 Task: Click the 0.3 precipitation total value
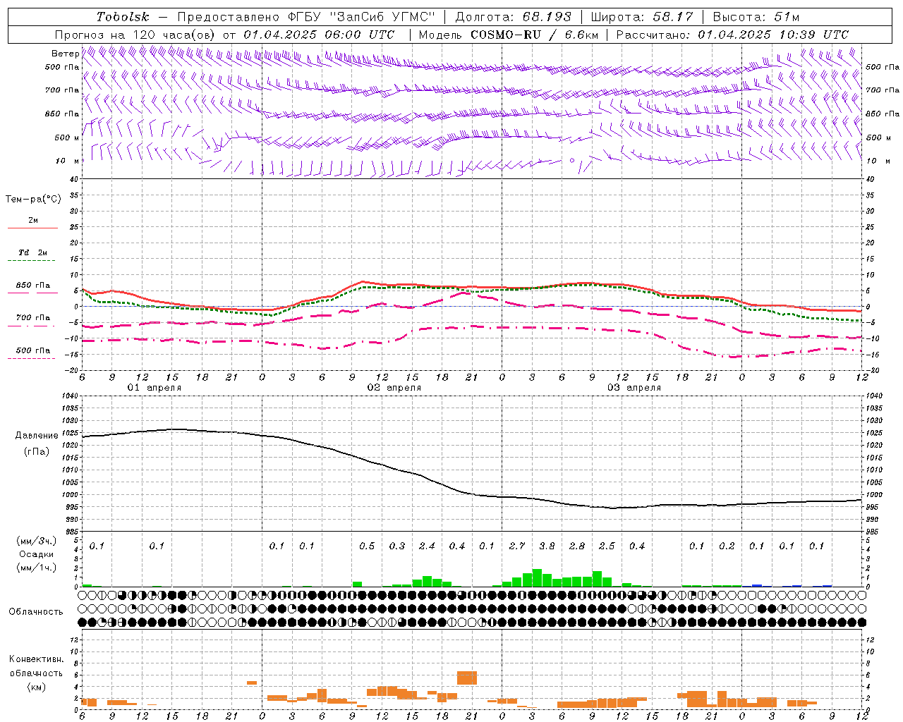coord(397,546)
